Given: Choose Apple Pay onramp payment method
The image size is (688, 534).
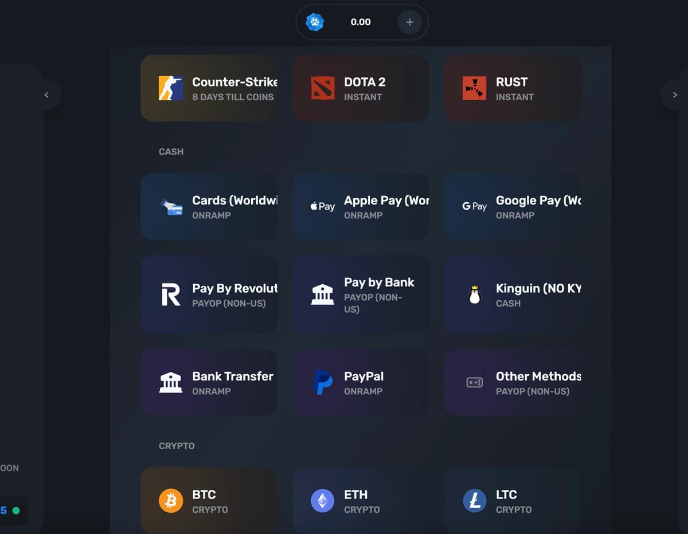Looking at the screenshot, I should point(361,206).
